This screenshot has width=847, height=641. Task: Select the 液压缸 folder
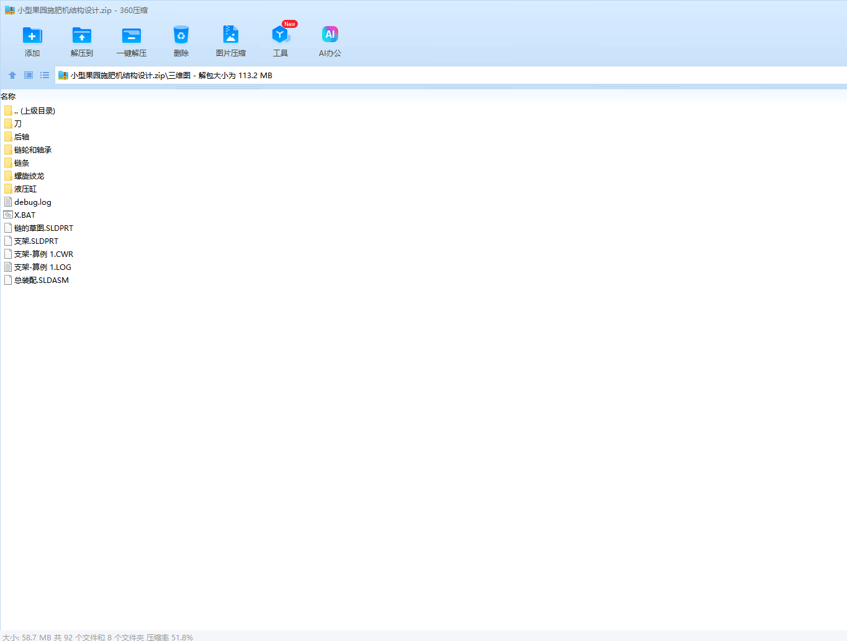click(20, 189)
